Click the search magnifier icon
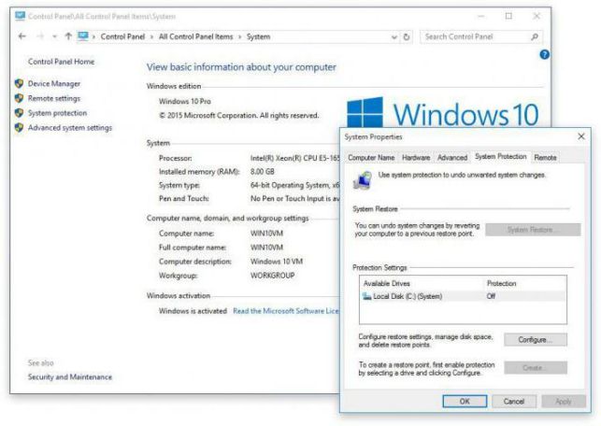This screenshot has width=601, height=426. tap(535, 36)
